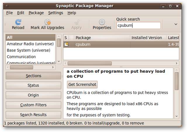Open the File menu

[x=9, y=13]
